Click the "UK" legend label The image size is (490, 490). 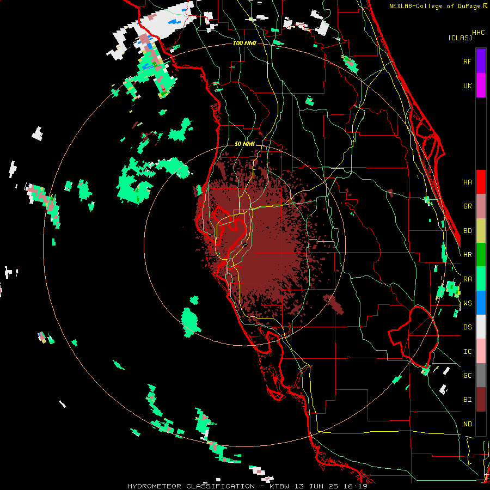pos(467,85)
